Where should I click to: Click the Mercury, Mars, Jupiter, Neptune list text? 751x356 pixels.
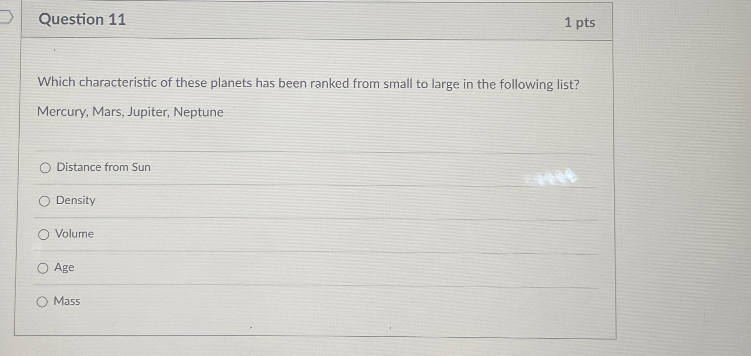(130, 112)
